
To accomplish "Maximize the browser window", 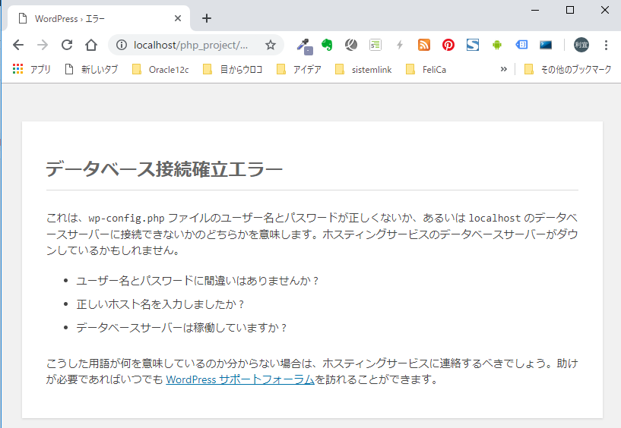I will (570, 10).
